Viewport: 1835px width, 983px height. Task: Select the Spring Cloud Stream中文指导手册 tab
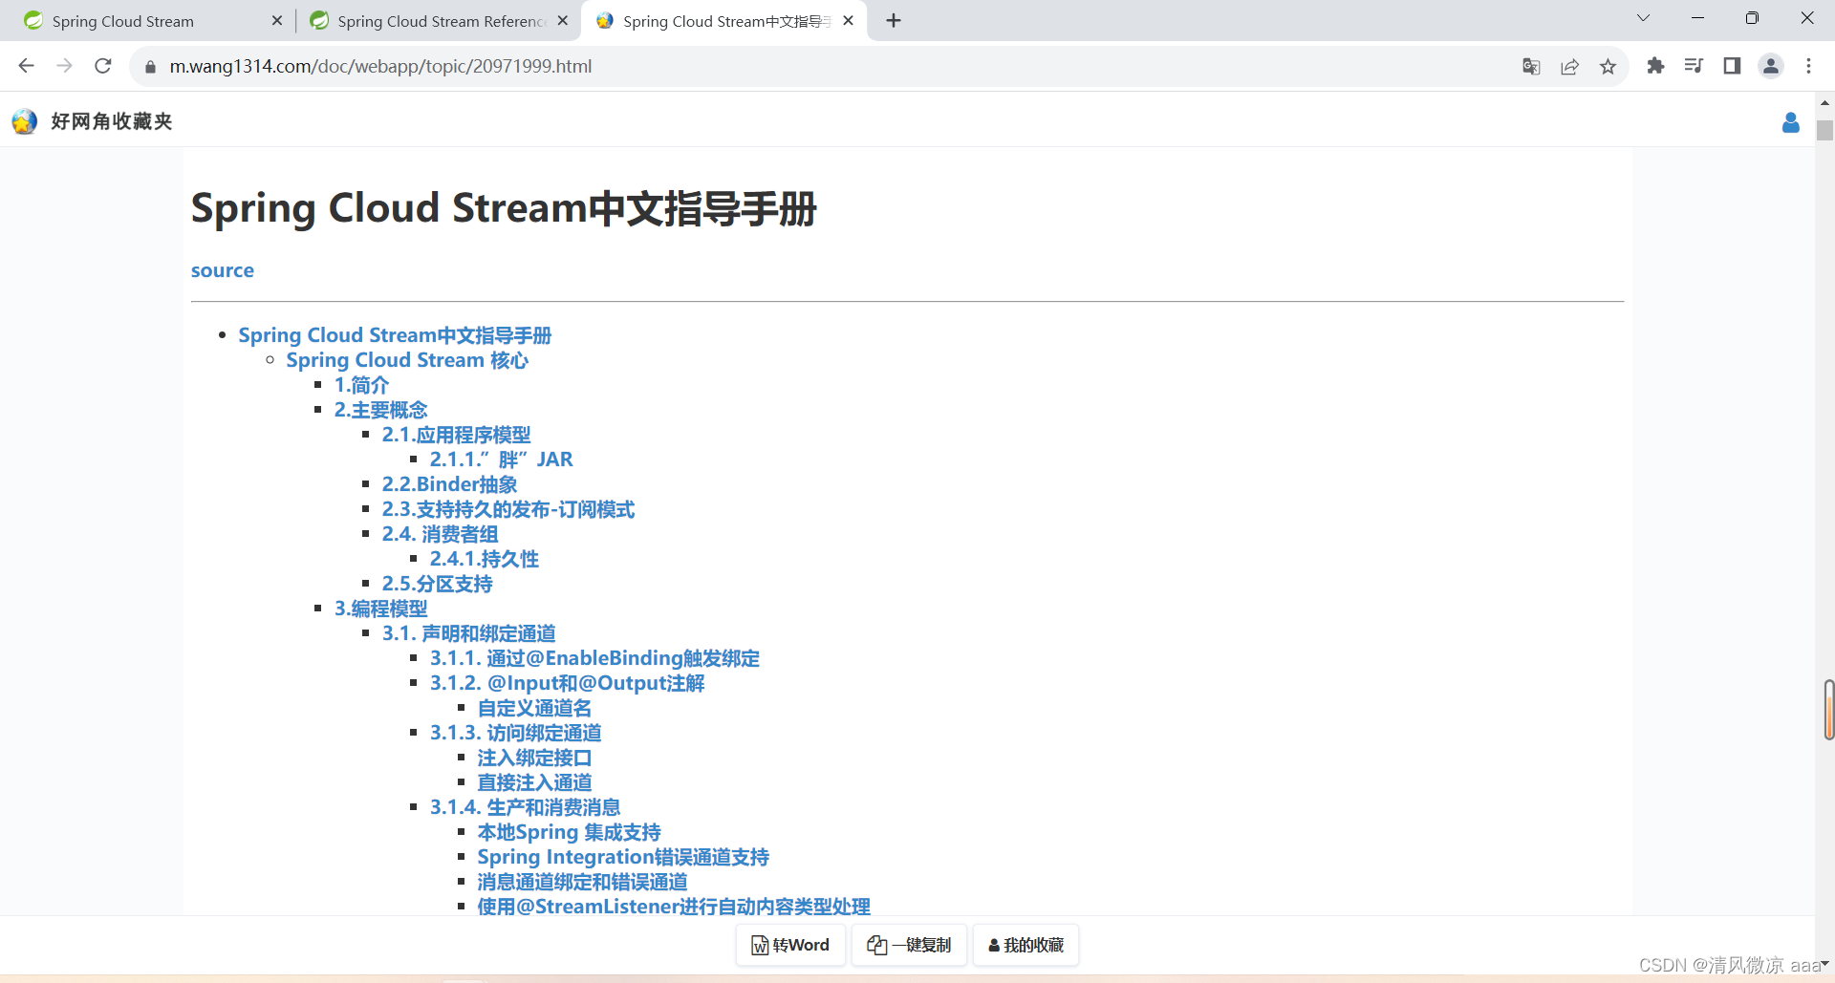723,21
